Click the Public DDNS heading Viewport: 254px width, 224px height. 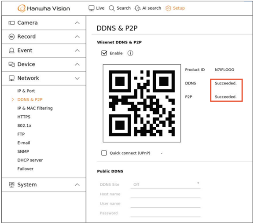tap(110, 171)
